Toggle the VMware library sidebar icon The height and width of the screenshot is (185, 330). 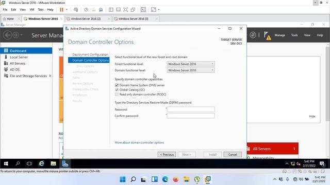pos(111,10)
